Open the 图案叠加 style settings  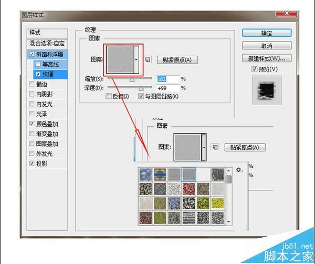coord(47,144)
